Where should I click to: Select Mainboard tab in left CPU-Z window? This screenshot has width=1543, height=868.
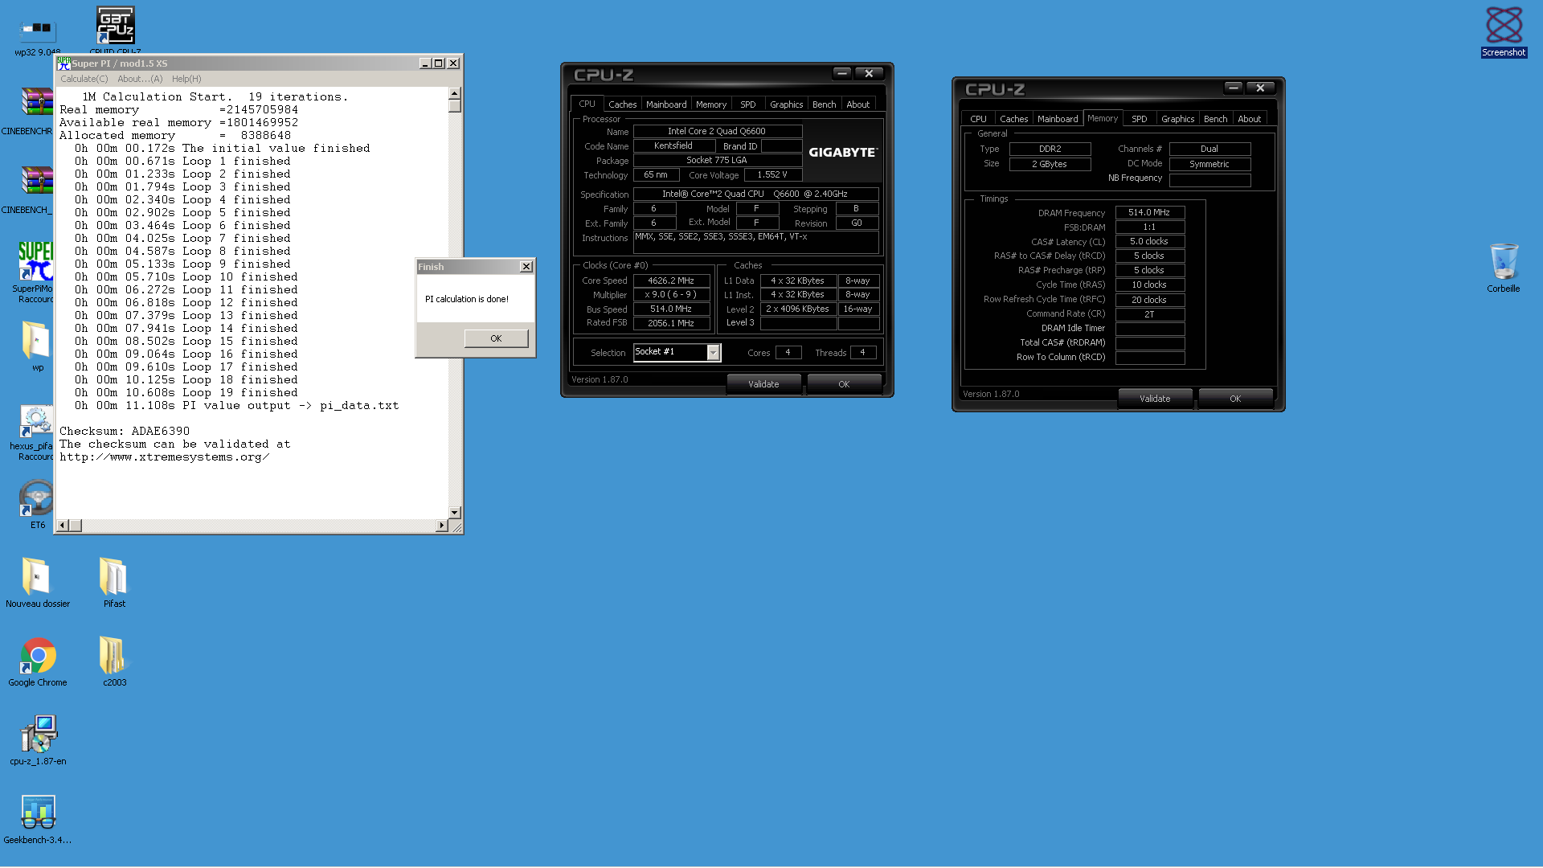(x=666, y=104)
